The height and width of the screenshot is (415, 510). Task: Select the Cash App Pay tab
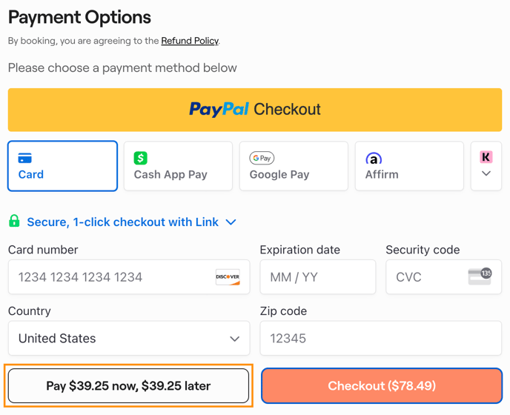178,166
